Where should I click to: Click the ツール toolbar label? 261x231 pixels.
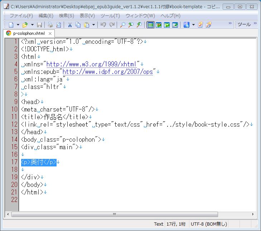(x=244, y=24)
